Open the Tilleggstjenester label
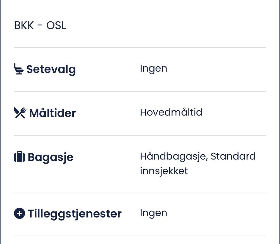 (74, 214)
